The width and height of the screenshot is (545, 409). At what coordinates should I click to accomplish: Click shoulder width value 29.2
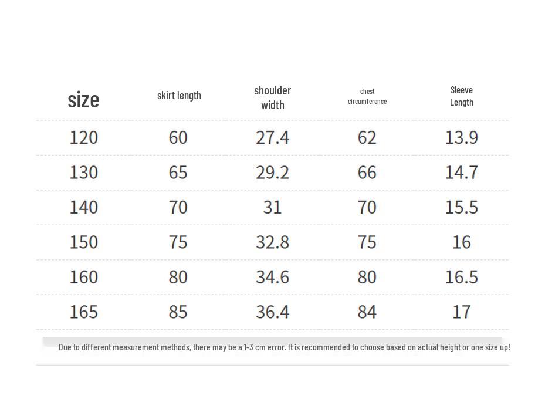pyautogui.click(x=272, y=172)
